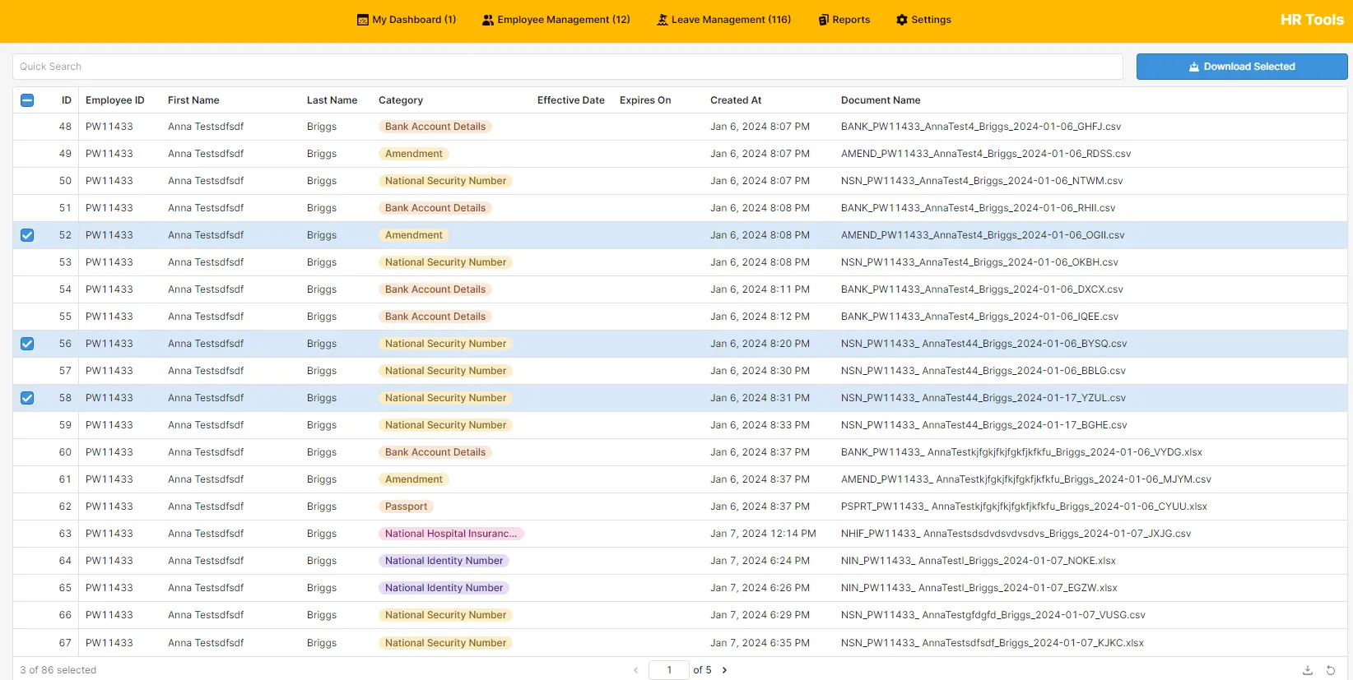Sort by Category column header
This screenshot has height=680, width=1353.
pyautogui.click(x=401, y=100)
